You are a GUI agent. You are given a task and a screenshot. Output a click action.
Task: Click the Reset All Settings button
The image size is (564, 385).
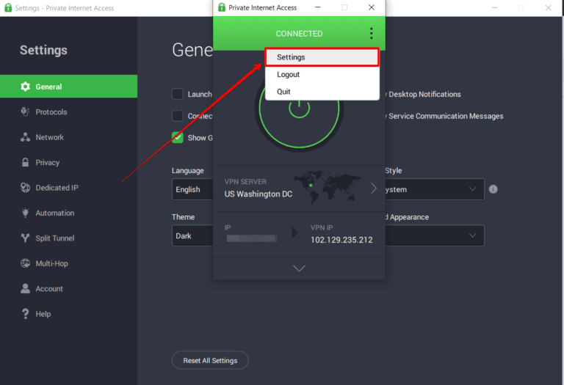coord(210,361)
